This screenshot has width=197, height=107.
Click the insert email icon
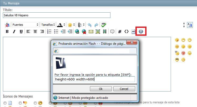coord(91,32)
